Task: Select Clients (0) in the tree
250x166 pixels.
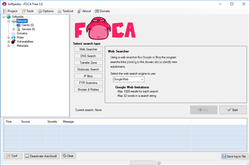Action: click(x=28, y=25)
